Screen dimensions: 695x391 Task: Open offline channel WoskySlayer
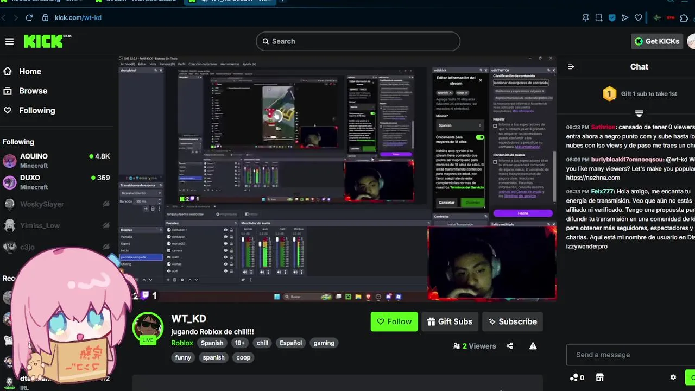pos(56,204)
